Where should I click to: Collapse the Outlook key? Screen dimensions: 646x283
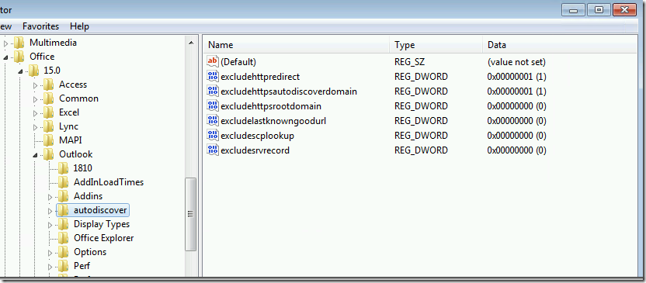tap(36, 155)
